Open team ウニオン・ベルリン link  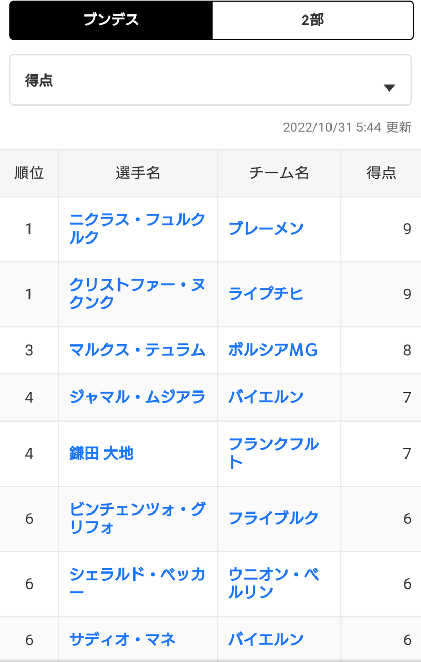(x=274, y=584)
